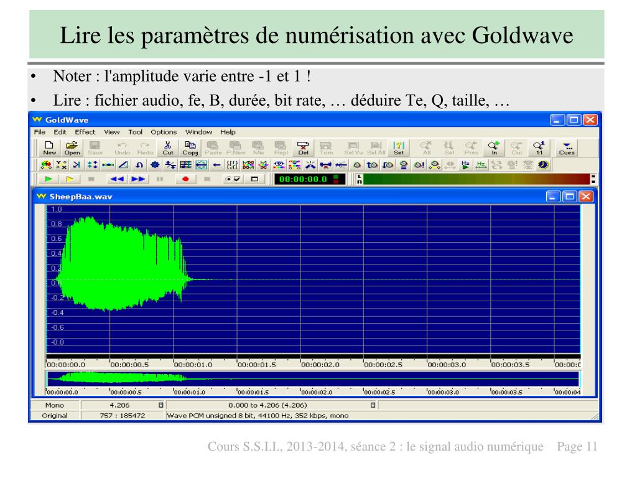This screenshot has width=637, height=478.
Task: Click the Invert effect curved-arrow icon
Action: [x=139, y=164]
